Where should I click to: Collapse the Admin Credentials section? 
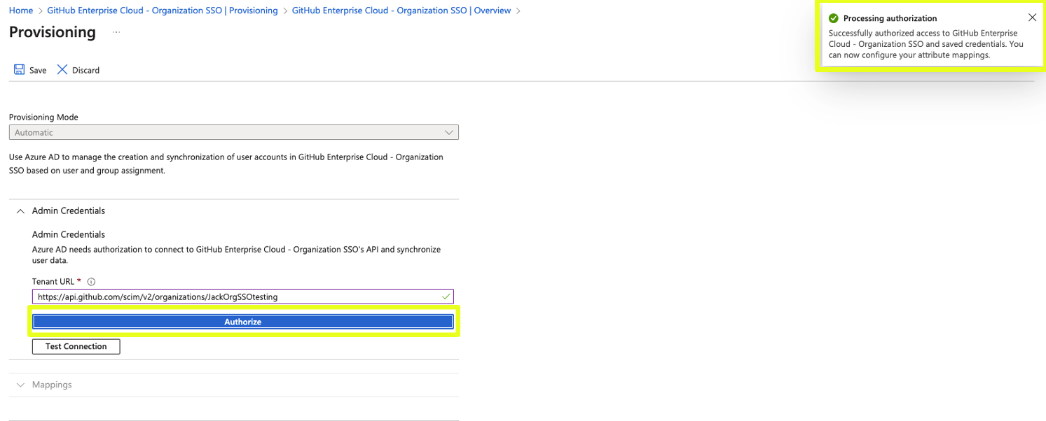point(20,210)
